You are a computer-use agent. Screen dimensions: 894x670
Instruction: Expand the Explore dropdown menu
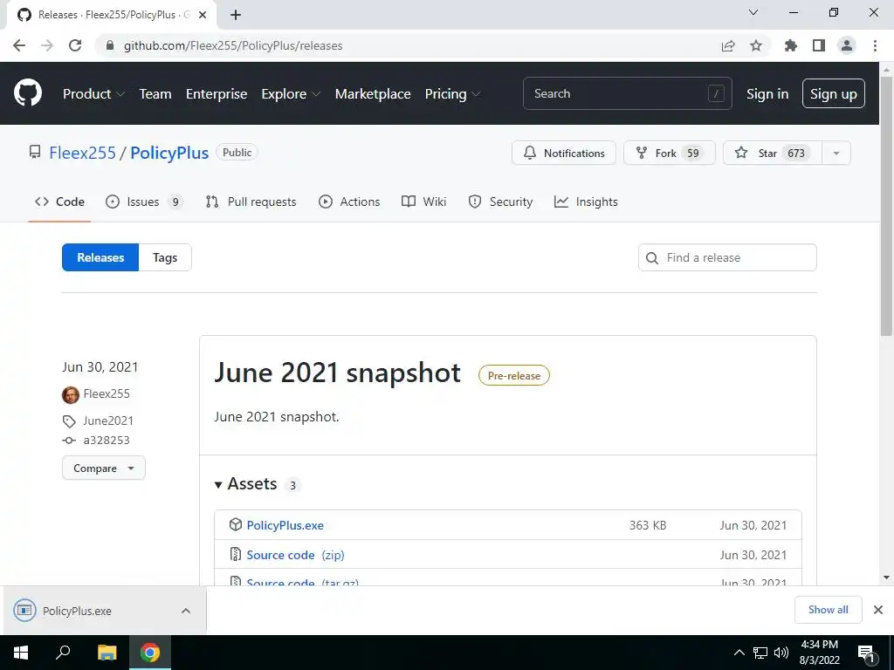(x=291, y=94)
